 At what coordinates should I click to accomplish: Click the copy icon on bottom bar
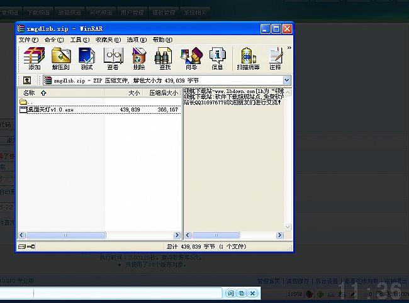(x=242, y=294)
